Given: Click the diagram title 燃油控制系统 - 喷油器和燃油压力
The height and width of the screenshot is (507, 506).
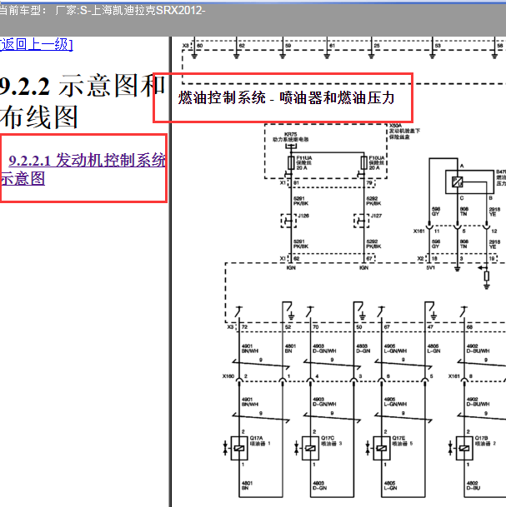Looking at the screenshot, I should (x=286, y=97).
